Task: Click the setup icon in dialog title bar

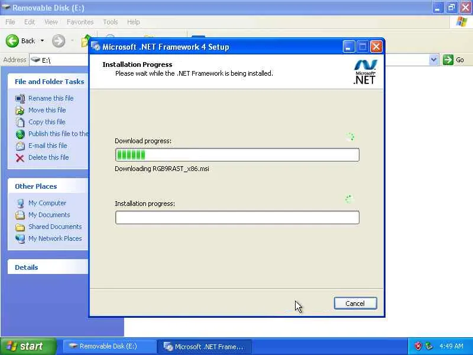Action: (x=96, y=47)
